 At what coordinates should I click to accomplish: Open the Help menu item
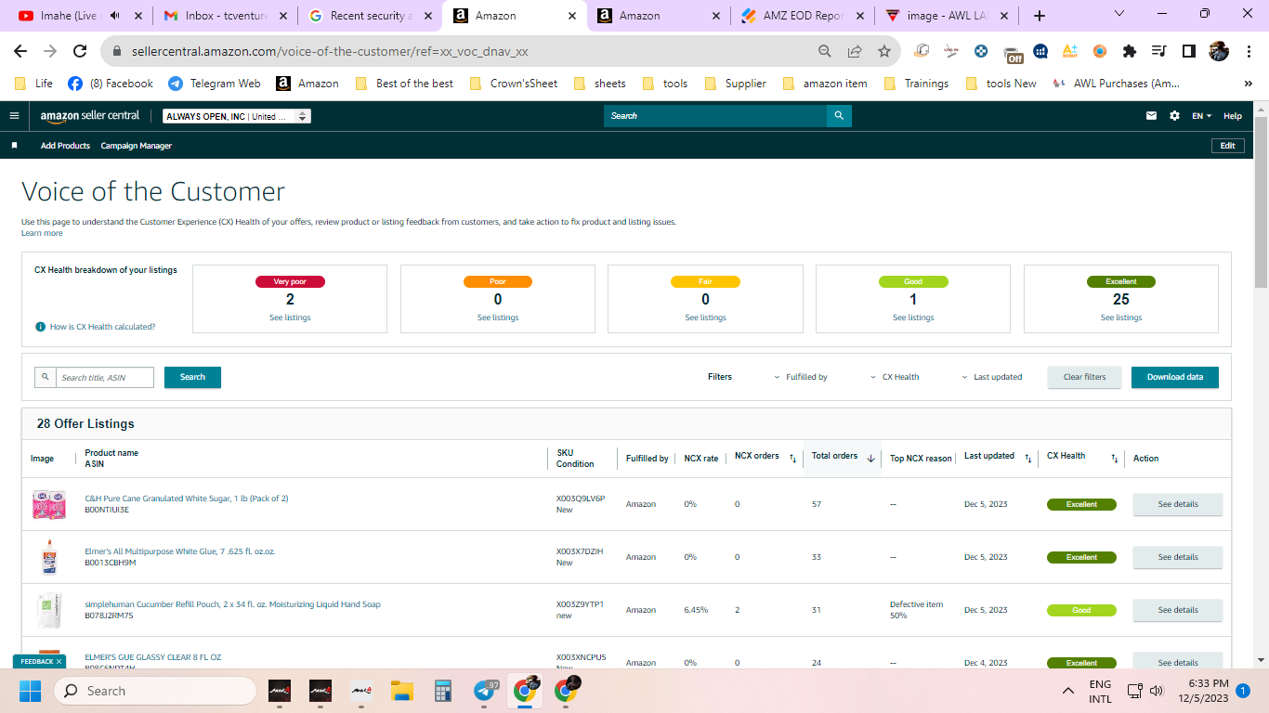click(1233, 116)
